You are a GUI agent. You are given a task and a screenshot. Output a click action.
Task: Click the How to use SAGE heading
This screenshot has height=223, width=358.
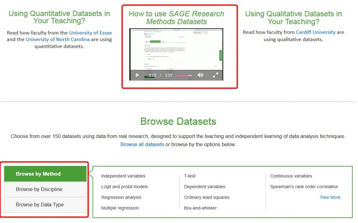(x=177, y=17)
